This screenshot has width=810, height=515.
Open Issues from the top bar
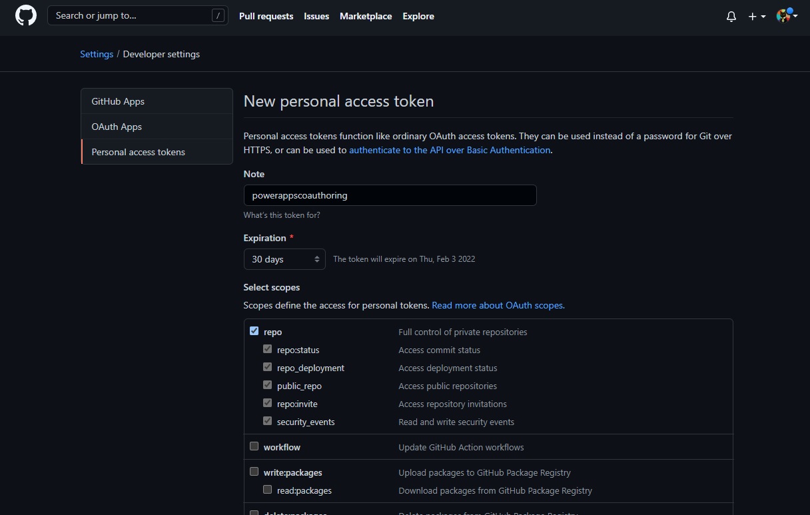tap(316, 16)
